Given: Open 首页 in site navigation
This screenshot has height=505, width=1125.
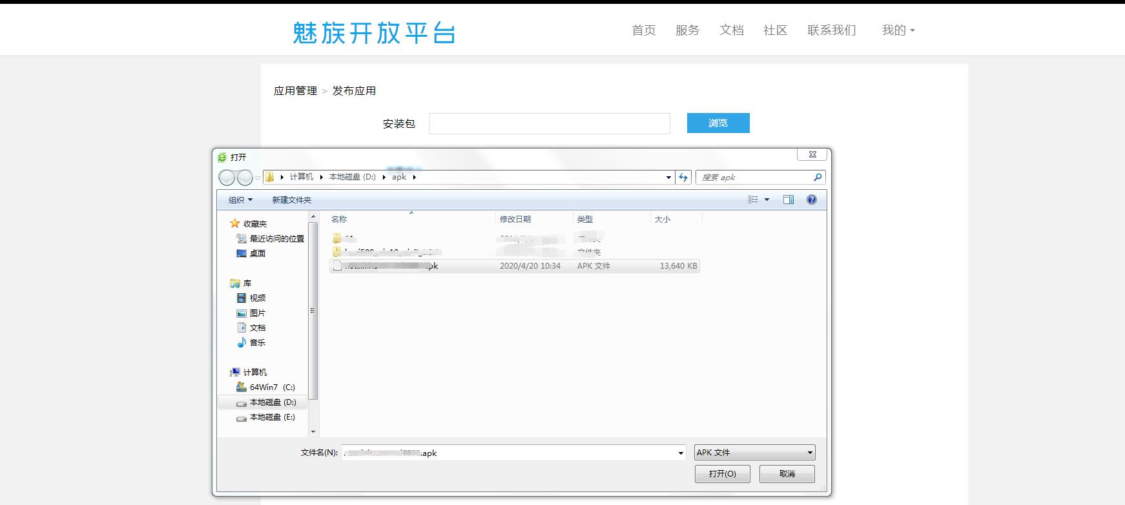Looking at the screenshot, I should [643, 30].
